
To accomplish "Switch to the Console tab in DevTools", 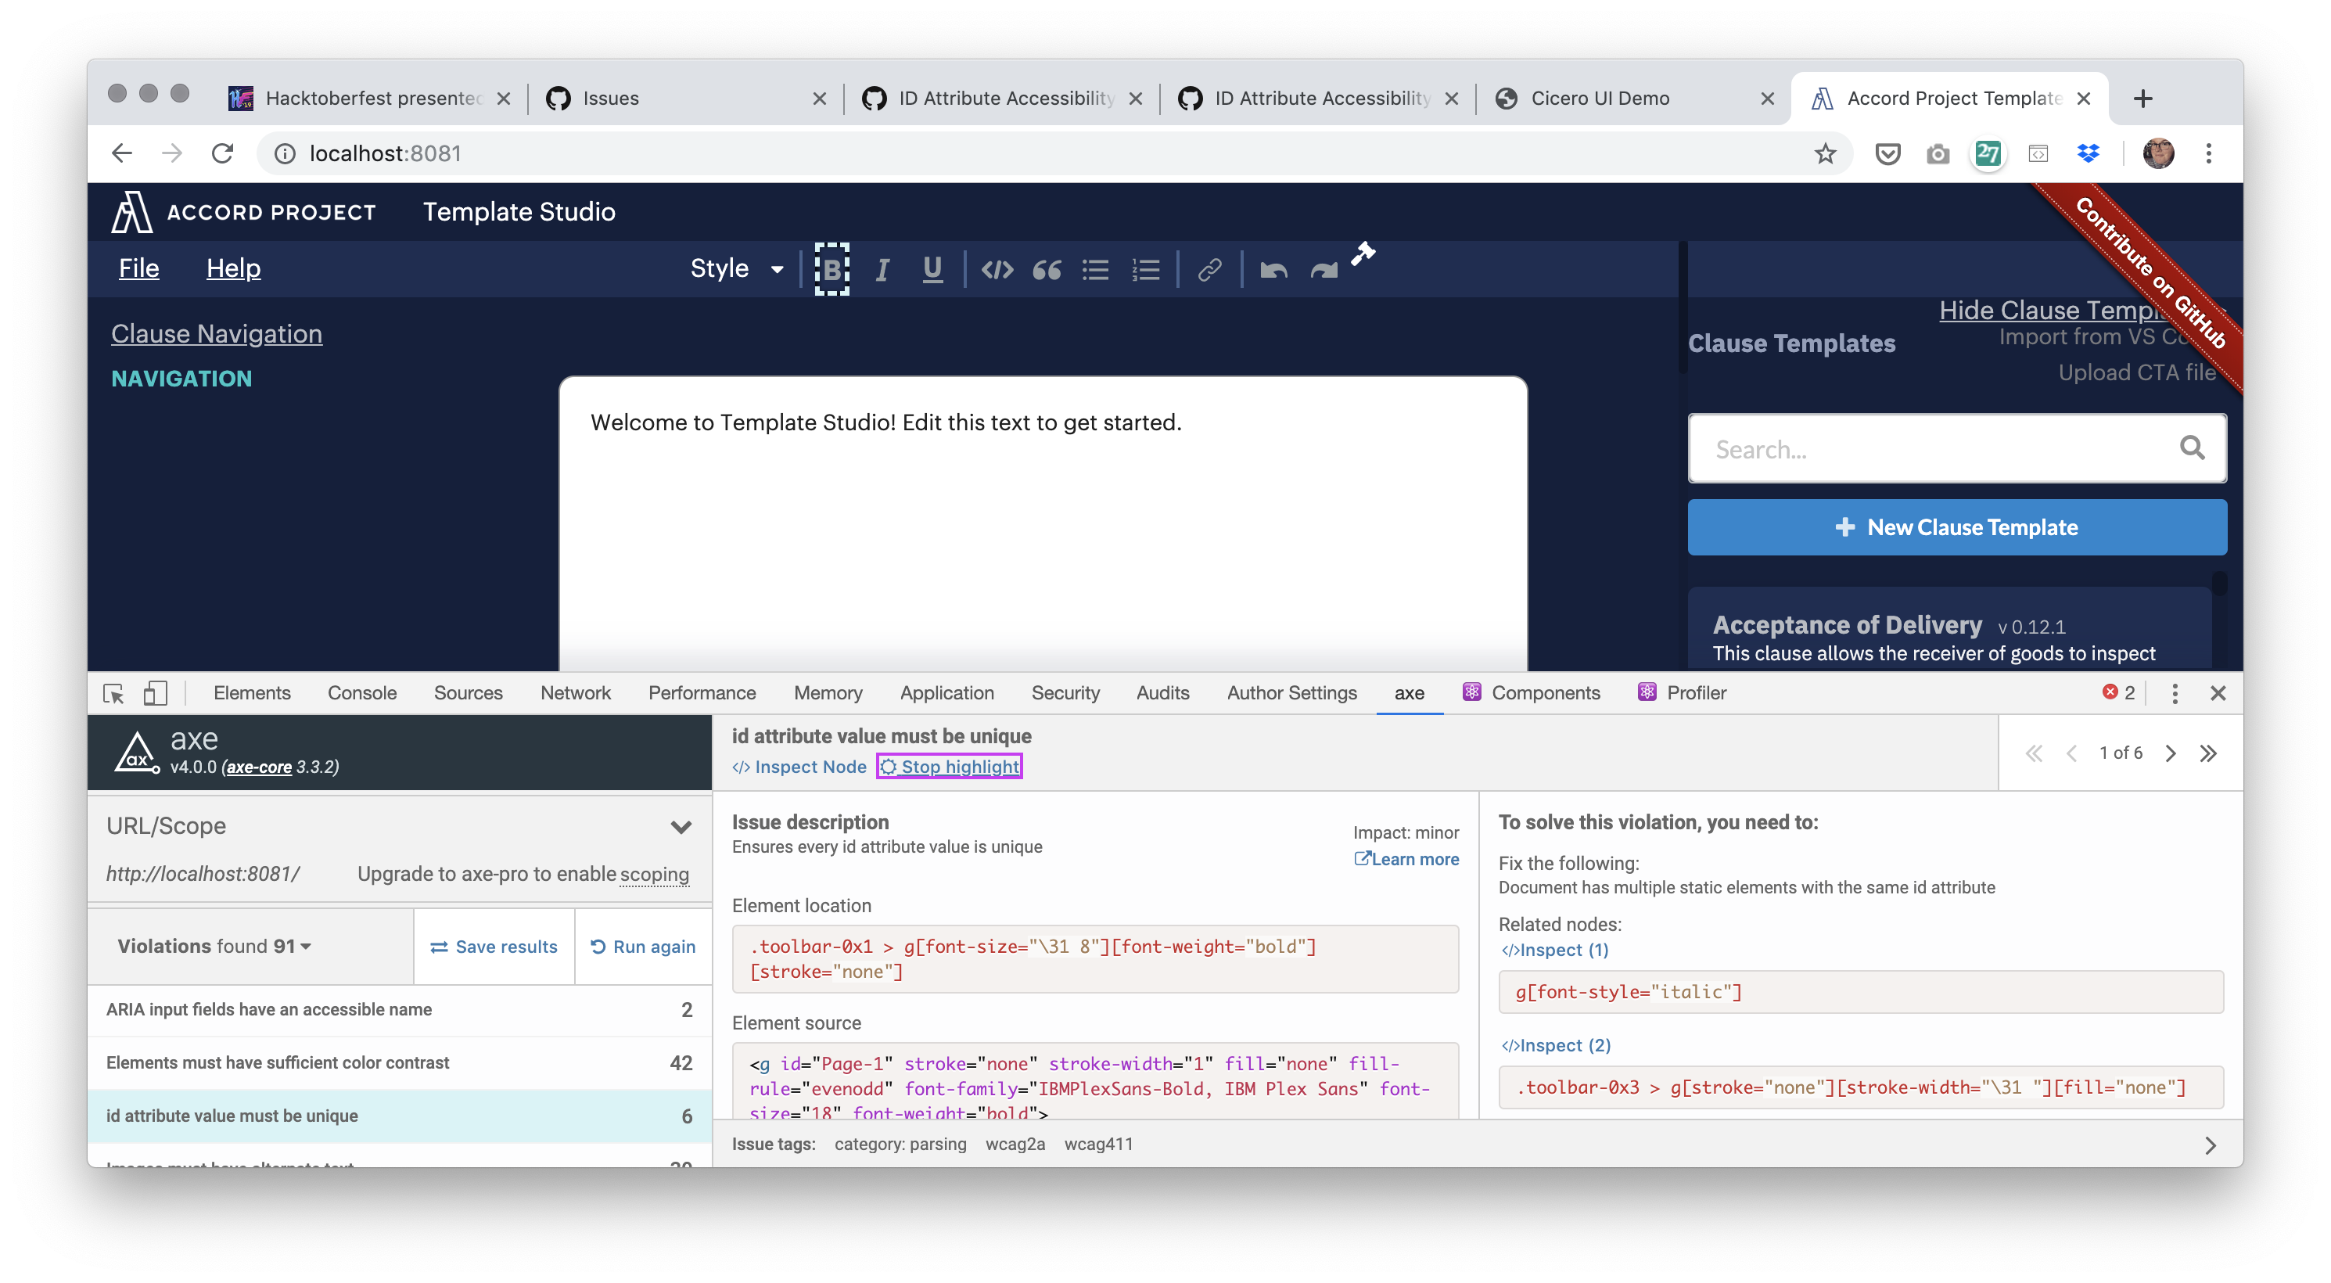I will point(362,693).
